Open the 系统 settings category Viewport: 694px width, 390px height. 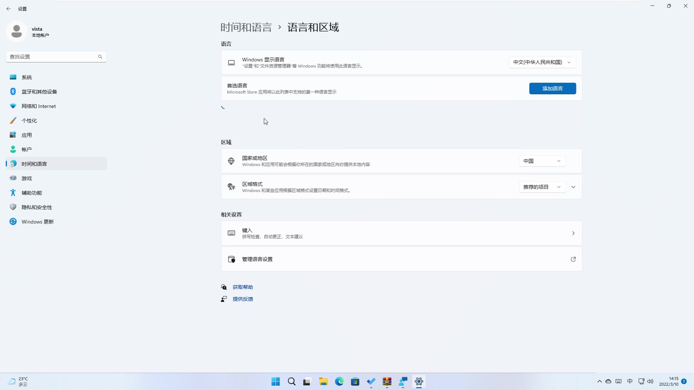click(56, 77)
